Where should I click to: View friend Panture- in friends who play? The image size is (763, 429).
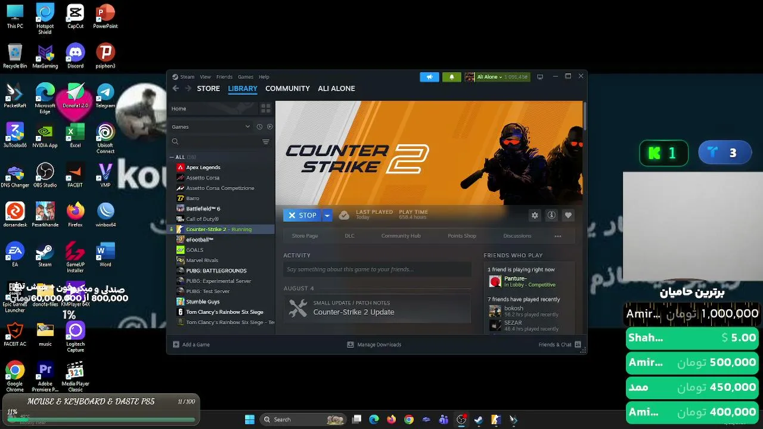529,281
